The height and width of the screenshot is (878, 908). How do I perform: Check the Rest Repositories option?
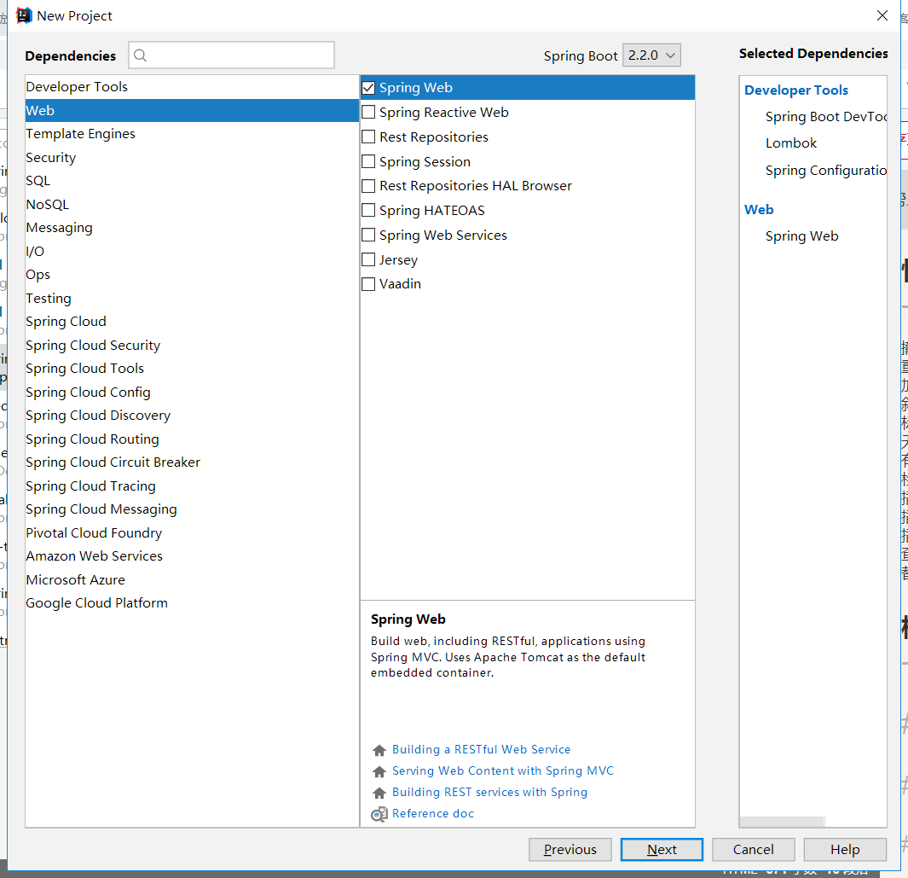(x=368, y=137)
